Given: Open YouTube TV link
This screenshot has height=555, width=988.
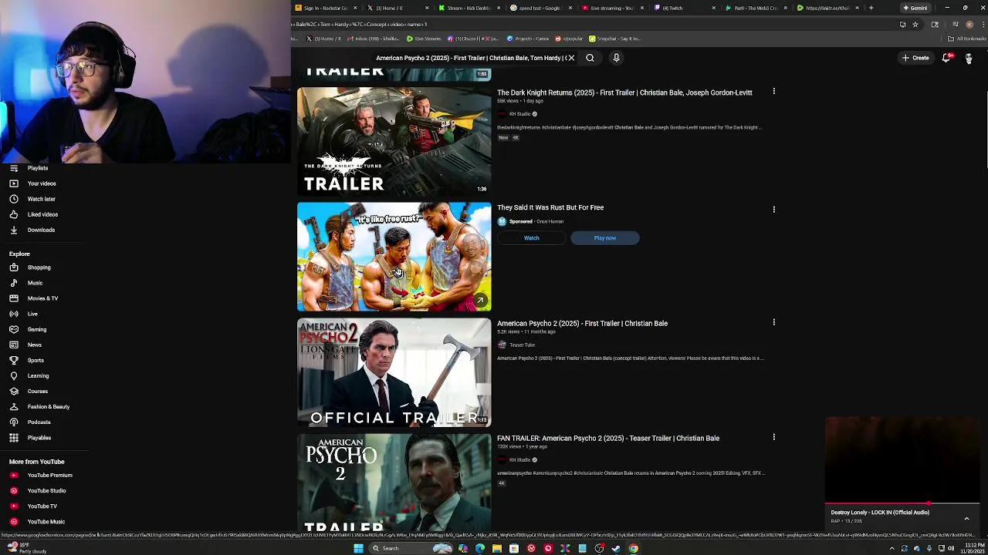Looking at the screenshot, I should [44, 506].
